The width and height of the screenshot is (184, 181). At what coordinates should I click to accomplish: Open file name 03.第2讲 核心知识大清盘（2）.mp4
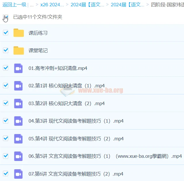click(x=66, y=103)
